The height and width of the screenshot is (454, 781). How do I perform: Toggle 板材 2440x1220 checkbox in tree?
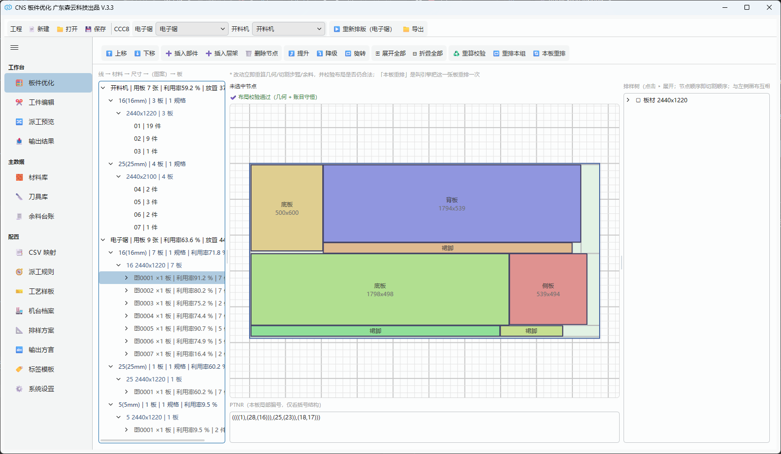[638, 100]
